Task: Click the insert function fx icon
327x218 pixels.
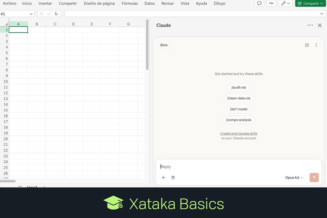Action: (56, 14)
